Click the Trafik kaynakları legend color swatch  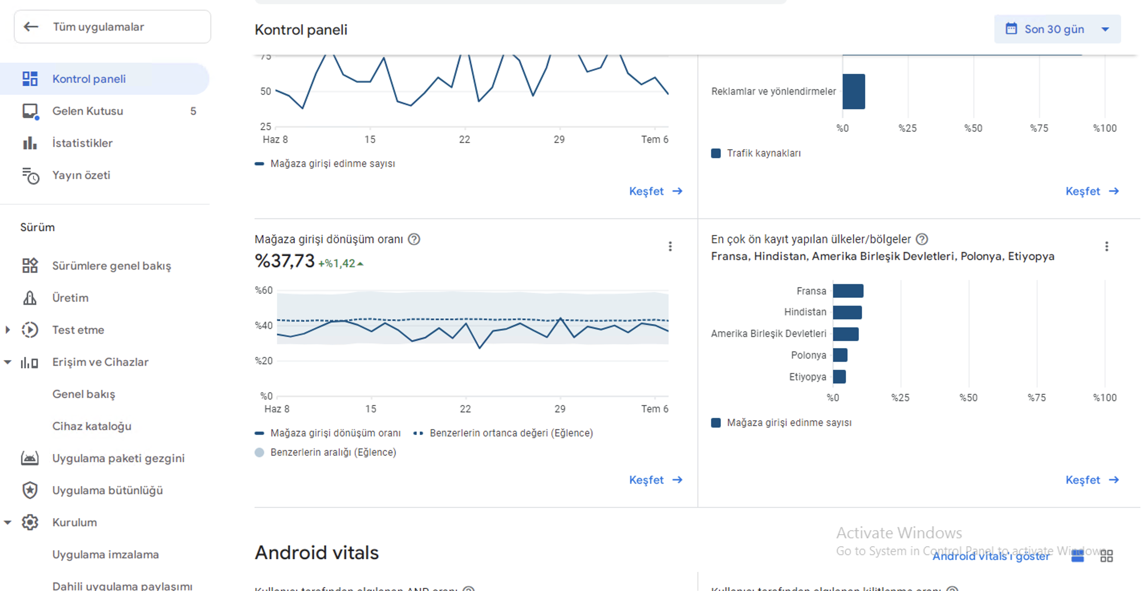pyautogui.click(x=716, y=153)
